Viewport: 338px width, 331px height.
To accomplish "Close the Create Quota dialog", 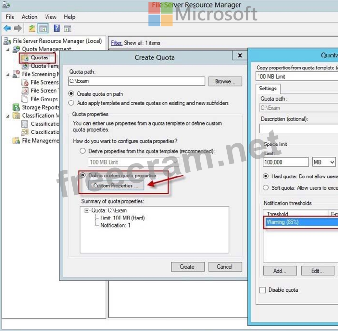I will (x=240, y=56).
